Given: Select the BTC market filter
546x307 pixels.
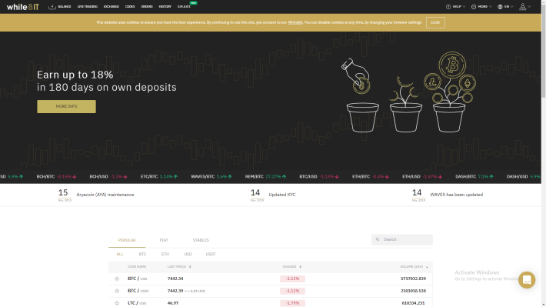Looking at the screenshot, I should 142,254.
